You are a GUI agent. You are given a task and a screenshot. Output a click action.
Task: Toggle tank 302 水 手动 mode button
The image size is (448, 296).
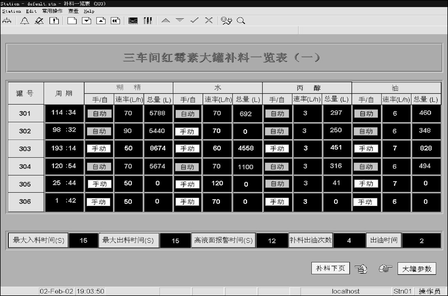(187, 131)
